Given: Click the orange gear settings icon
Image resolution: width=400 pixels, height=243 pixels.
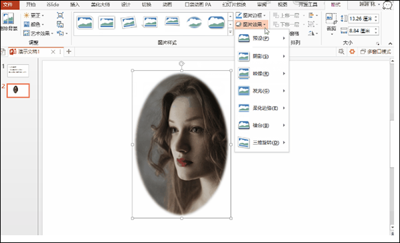Looking at the screenshot, I should pos(352,51).
